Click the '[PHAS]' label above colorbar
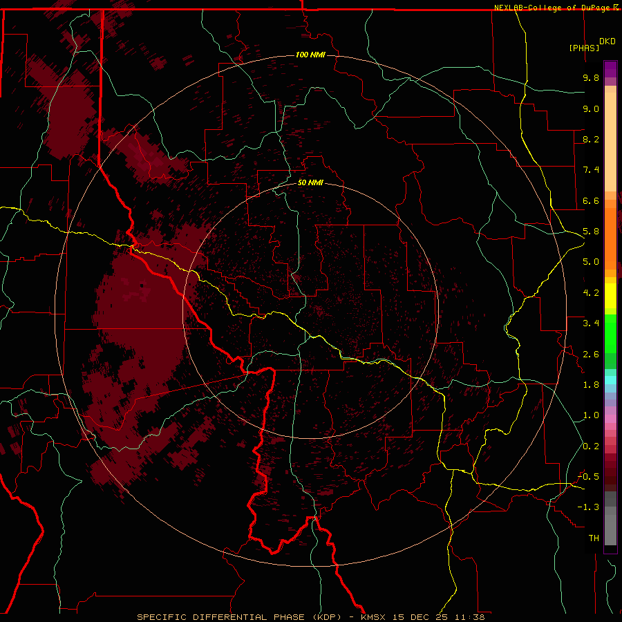622x622 pixels. coord(584,48)
